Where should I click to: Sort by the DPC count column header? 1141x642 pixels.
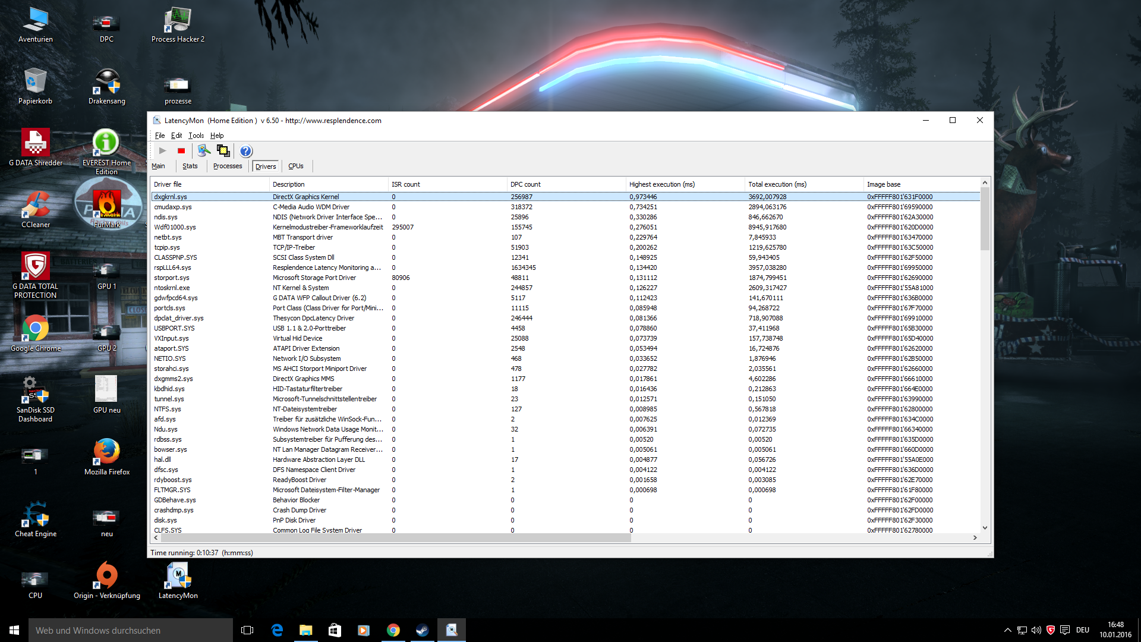(525, 184)
